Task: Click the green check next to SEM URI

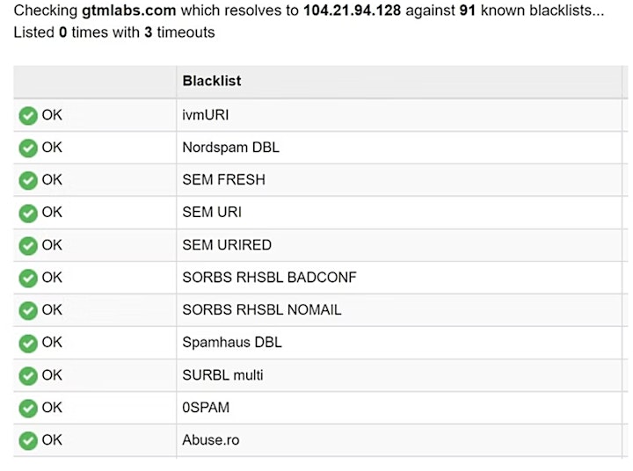Action: pyautogui.click(x=28, y=214)
